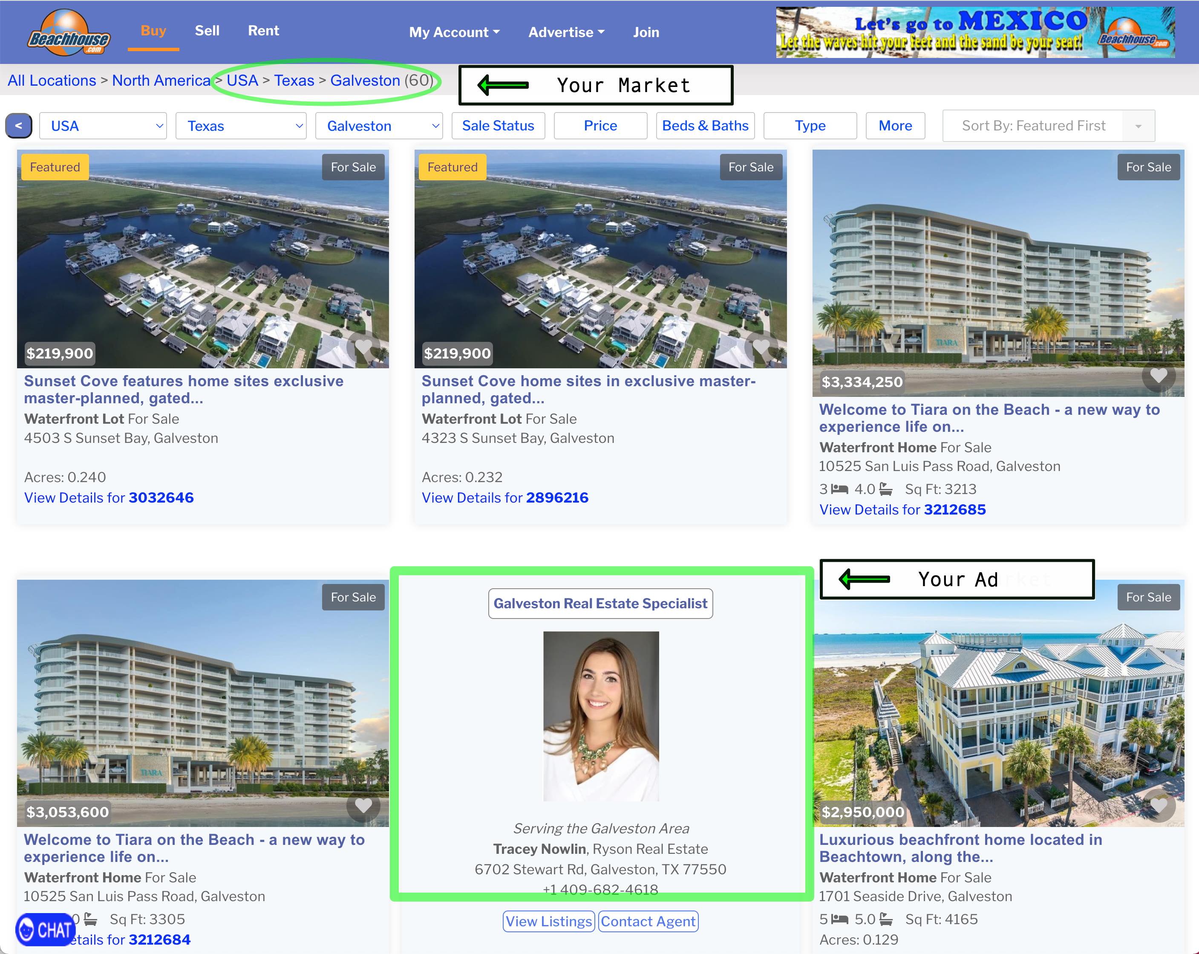Click the View Listings button
Viewport: 1199px width, 954px height.
pyautogui.click(x=548, y=921)
